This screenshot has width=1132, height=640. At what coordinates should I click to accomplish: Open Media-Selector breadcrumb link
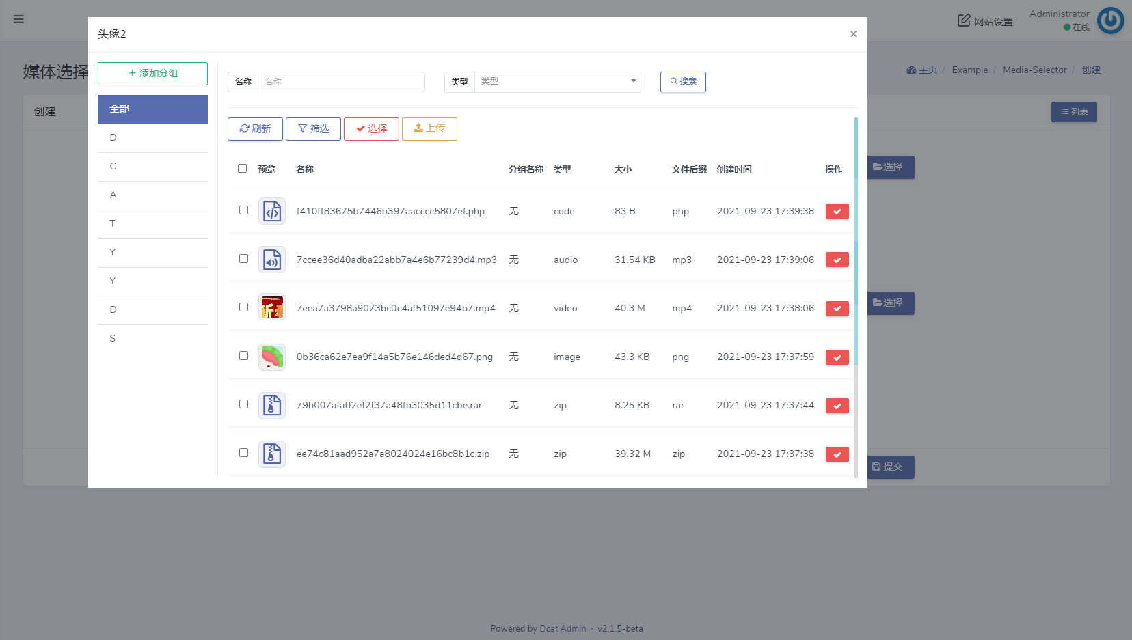1034,70
